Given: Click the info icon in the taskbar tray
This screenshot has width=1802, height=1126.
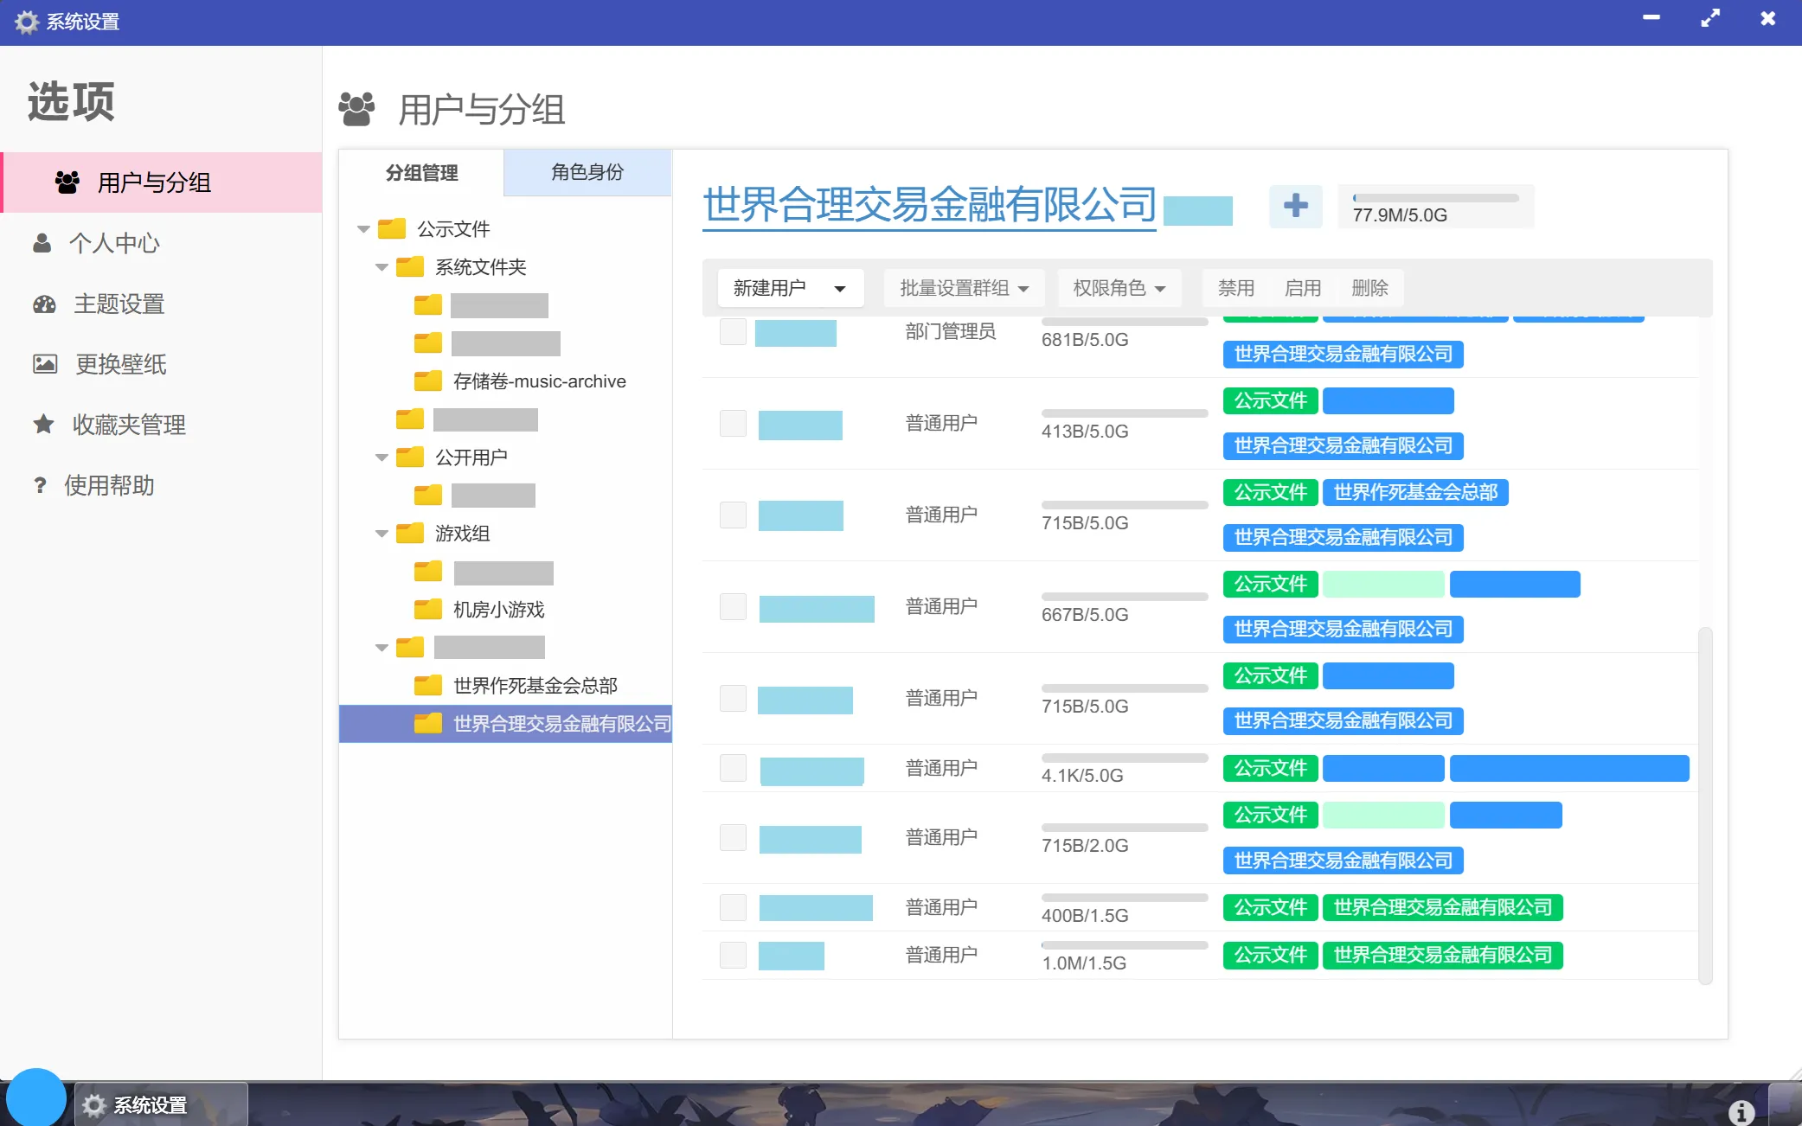Looking at the screenshot, I should [1741, 1112].
